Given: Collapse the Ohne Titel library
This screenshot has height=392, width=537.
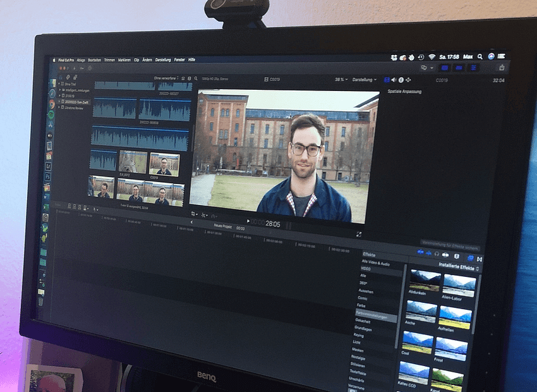Looking at the screenshot, I should click(x=59, y=83).
